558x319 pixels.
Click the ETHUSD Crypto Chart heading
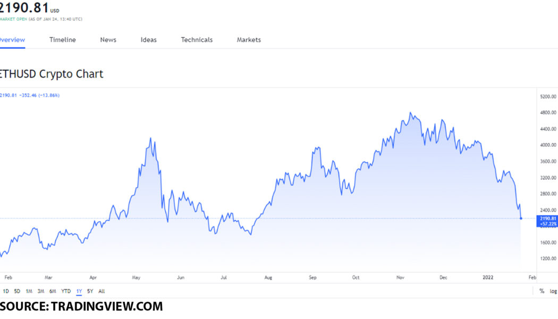click(x=52, y=74)
